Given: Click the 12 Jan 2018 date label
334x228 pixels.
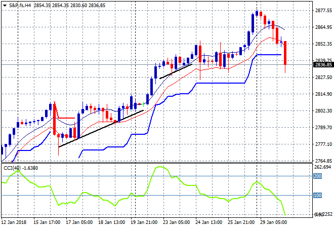Looking at the screenshot, I should 14,222.
